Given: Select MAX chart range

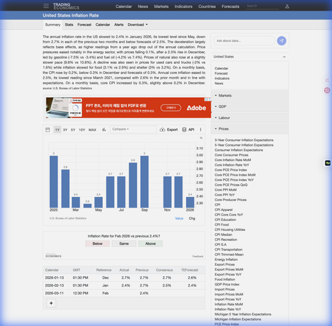Looking at the screenshot, I should click(x=92, y=130).
